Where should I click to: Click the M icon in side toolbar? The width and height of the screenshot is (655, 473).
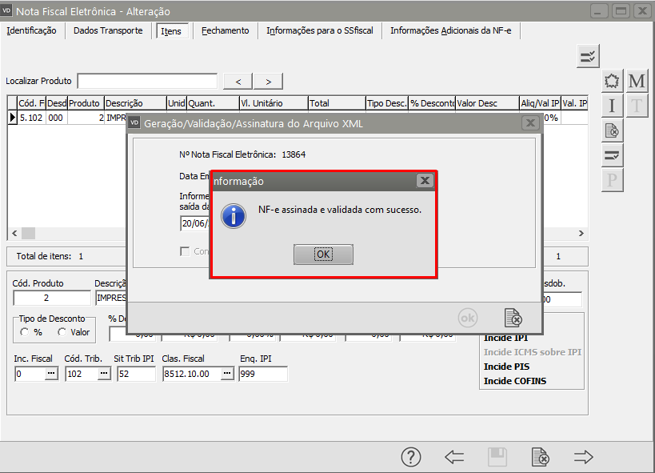(637, 81)
